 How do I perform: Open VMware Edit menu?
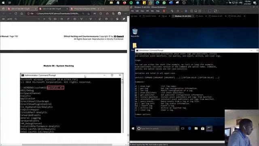(x=137, y=11)
